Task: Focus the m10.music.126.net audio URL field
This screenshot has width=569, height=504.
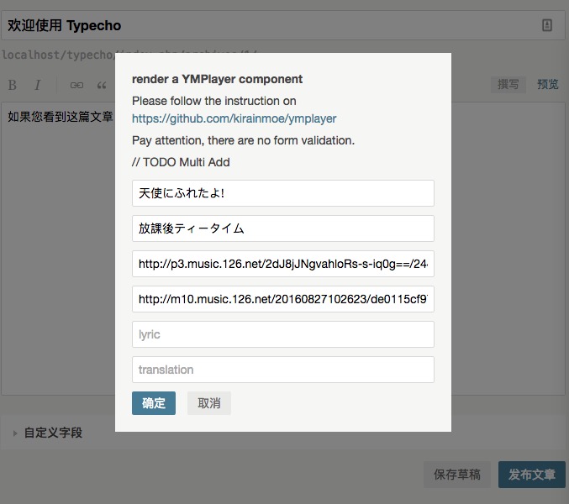Action: pyautogui.click(x=283, y=299)
